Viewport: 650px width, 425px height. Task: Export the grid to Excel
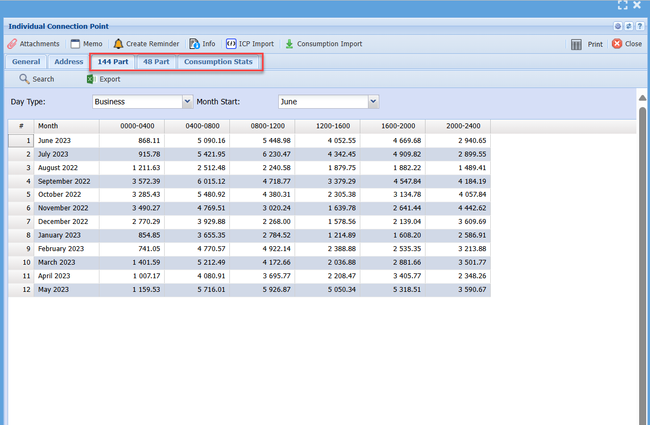pyautogui.click(x=91, y=79)
